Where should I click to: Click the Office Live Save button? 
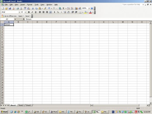coord(28,16)
